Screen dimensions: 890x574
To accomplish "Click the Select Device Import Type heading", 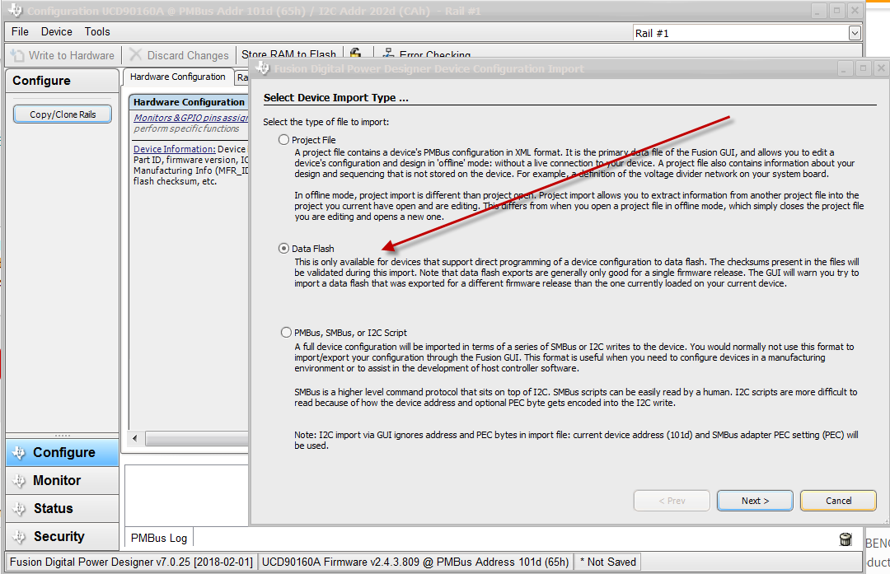I will pos(335,97).
